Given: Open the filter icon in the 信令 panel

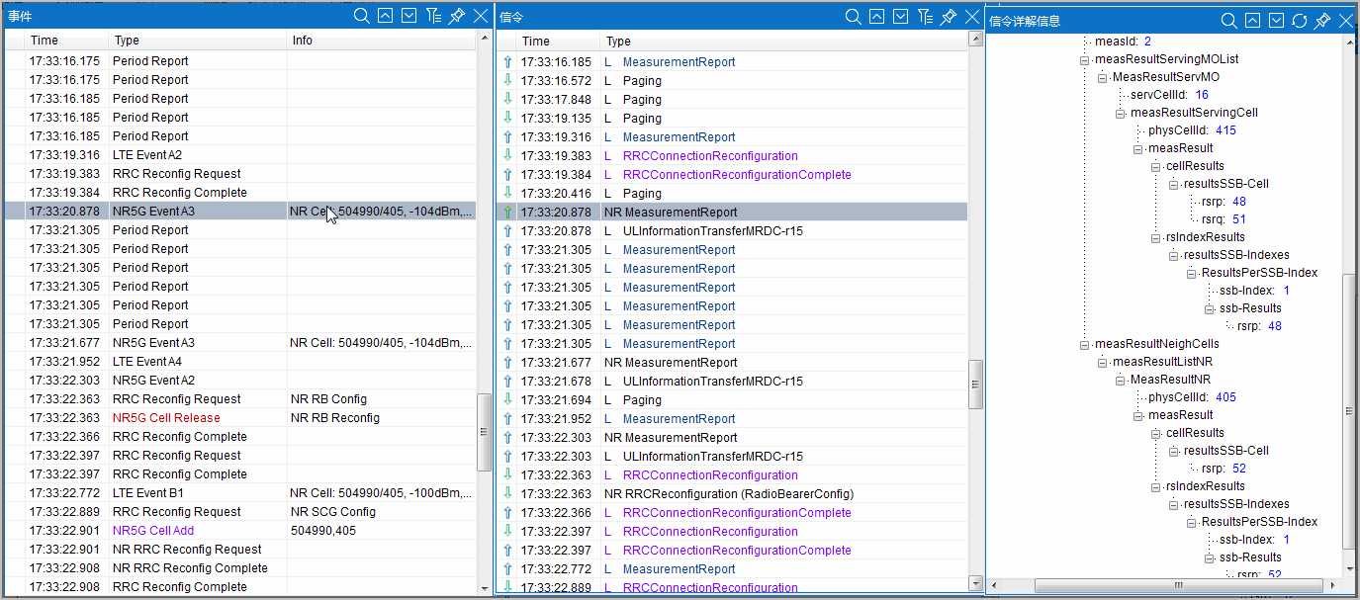Looking at the screenshot, I should (x=925, y=17).
